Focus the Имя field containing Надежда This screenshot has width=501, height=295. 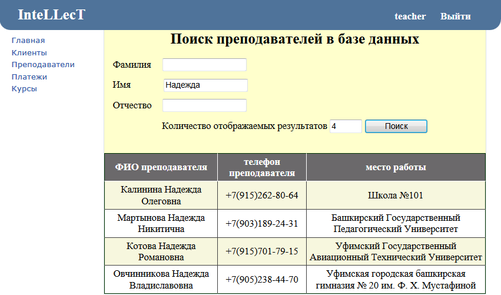pos(205,85)
